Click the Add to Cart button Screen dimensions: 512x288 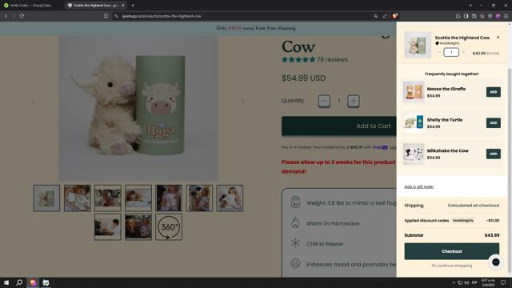tap(339, 126)
